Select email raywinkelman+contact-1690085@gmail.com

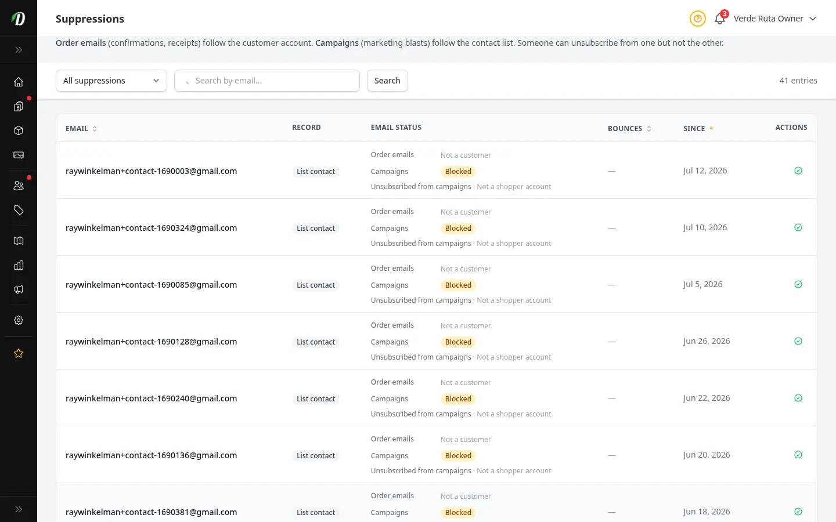[x=151, y=285]
